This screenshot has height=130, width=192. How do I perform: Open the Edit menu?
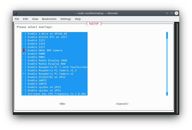point(26,19)
